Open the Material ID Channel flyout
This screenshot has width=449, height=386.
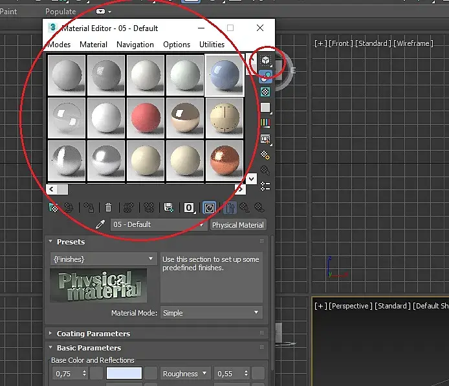click(190, 208)
